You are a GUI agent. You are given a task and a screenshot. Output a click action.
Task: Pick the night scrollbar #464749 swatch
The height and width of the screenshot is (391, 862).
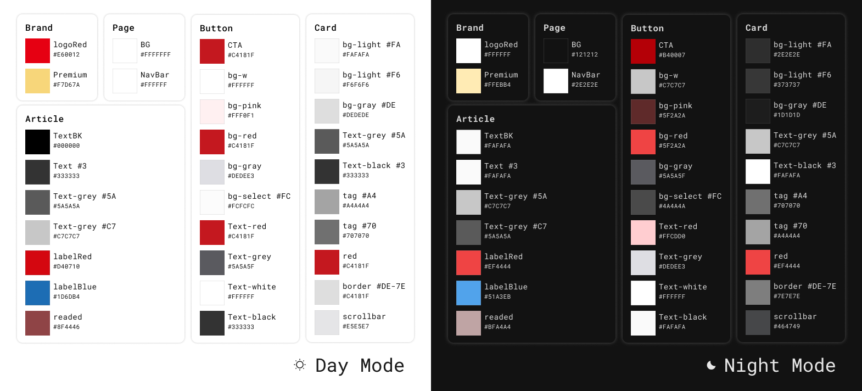[758, 322]
